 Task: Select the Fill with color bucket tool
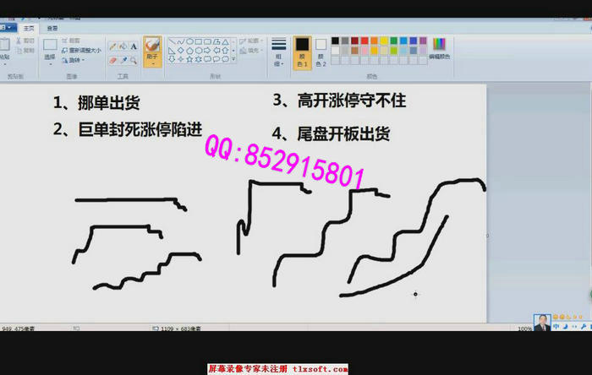click(123, 46)
